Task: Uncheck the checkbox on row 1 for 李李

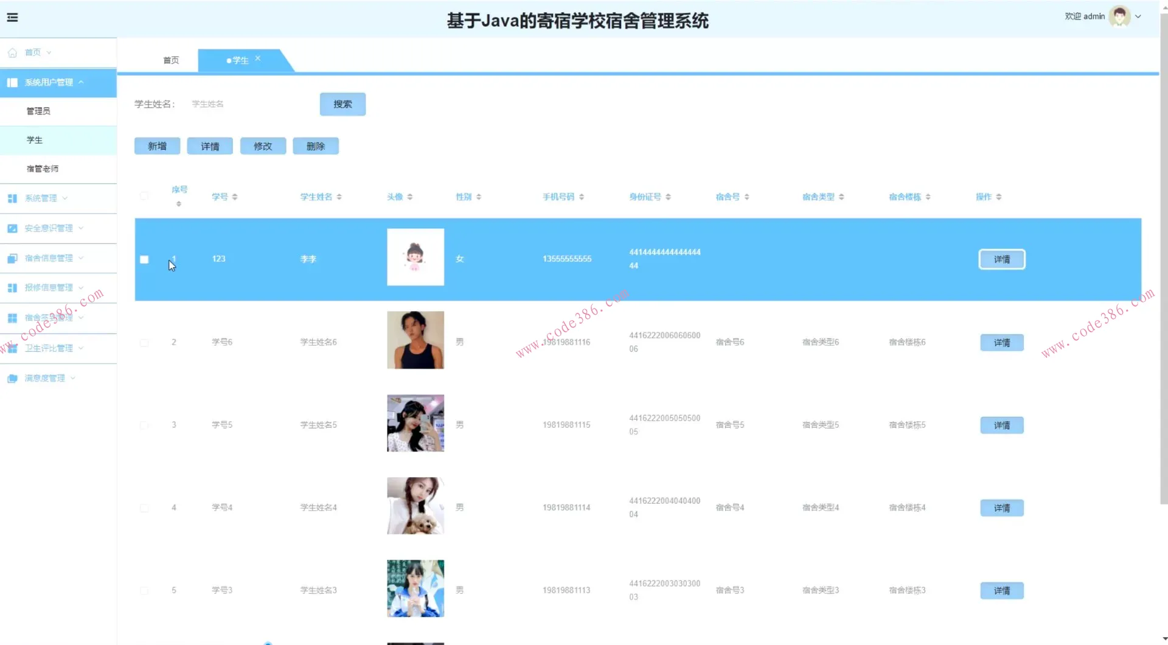Action: click(144, 259)
